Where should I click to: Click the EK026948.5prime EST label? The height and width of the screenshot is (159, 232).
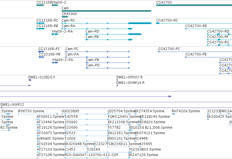tap(79, 144)
